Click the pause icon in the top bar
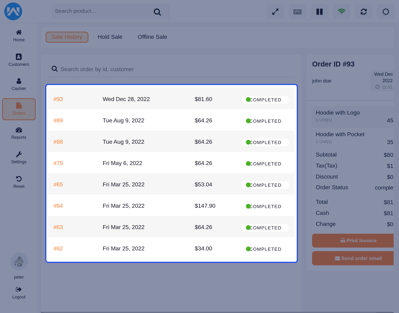The image size is (399, 313). pos(319,11)
